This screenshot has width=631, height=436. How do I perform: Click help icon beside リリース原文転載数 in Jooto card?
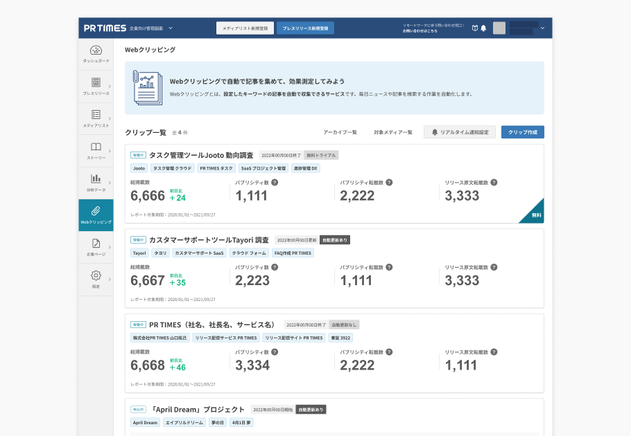tap(494, 182)
